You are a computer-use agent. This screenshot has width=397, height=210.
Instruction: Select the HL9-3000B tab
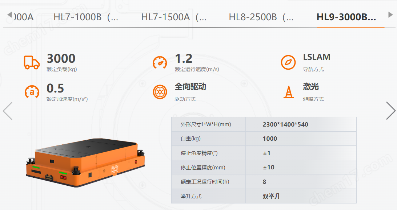point(346,17)
